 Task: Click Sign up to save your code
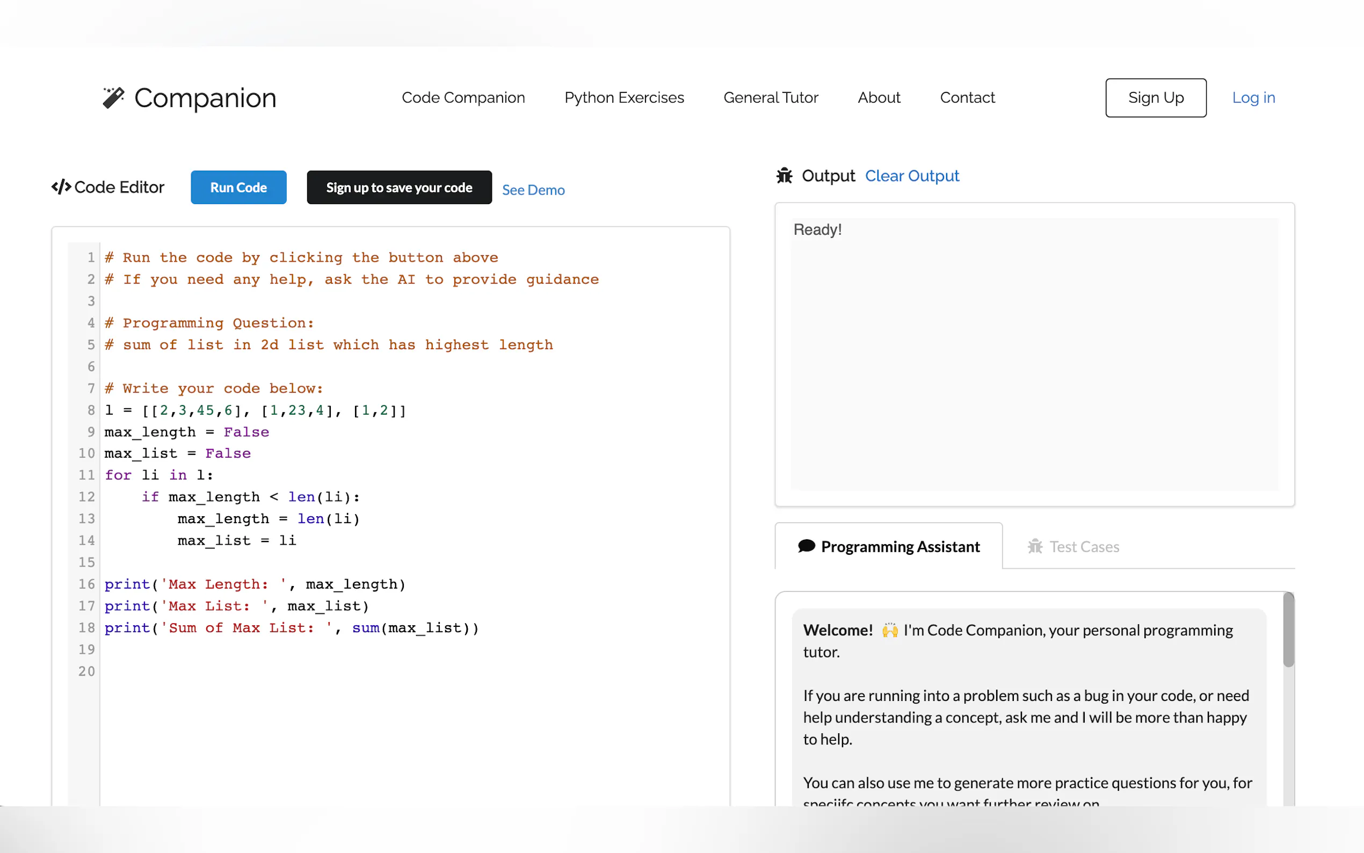point(398,187)
